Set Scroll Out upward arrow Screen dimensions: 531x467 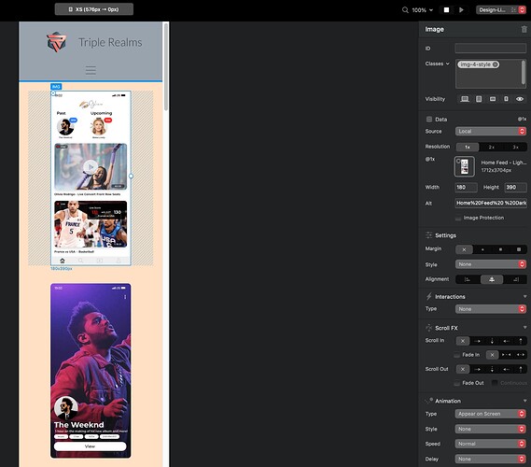pos(520,369)
